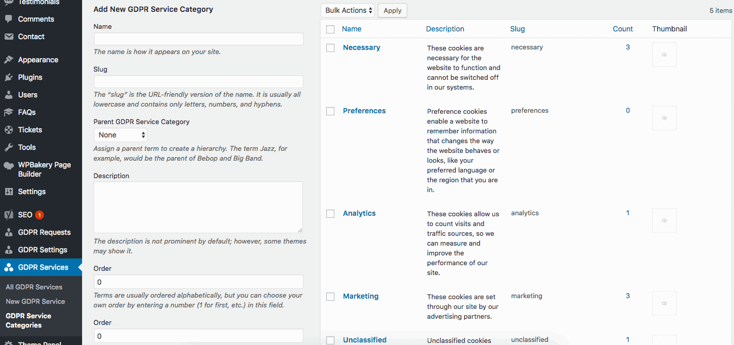Sort categories by the Name column
The image size is (734, 345).
352,29
